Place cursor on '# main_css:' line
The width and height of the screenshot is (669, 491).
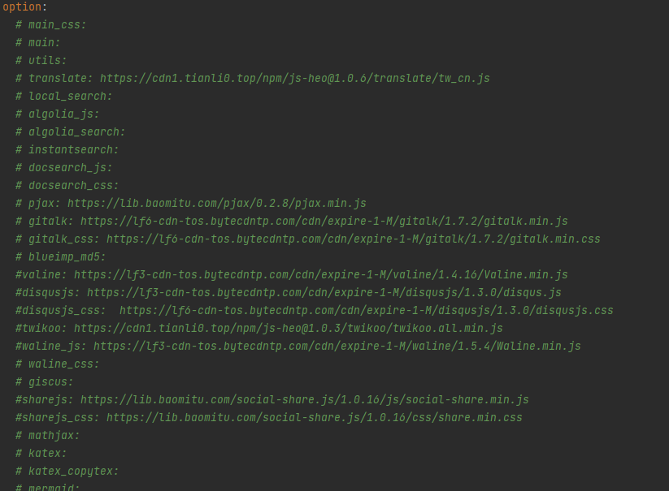50,25
